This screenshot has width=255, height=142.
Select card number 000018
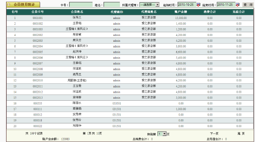(x=37, y=120)
